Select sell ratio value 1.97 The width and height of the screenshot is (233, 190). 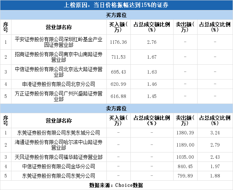[215, 166]
